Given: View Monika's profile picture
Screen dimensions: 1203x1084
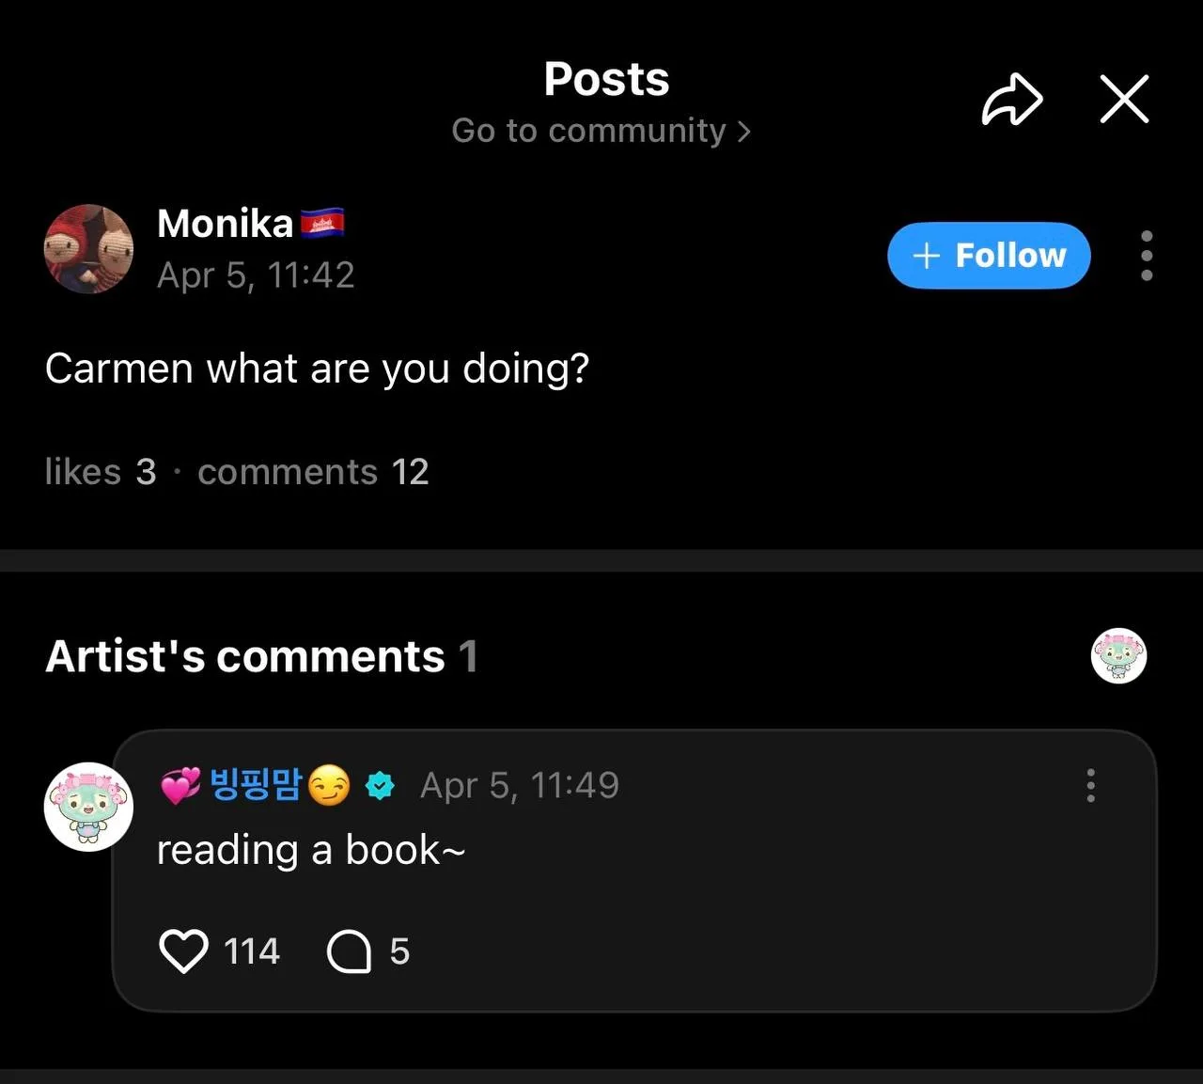Looking at the screenshot, I should coord(88,249).
